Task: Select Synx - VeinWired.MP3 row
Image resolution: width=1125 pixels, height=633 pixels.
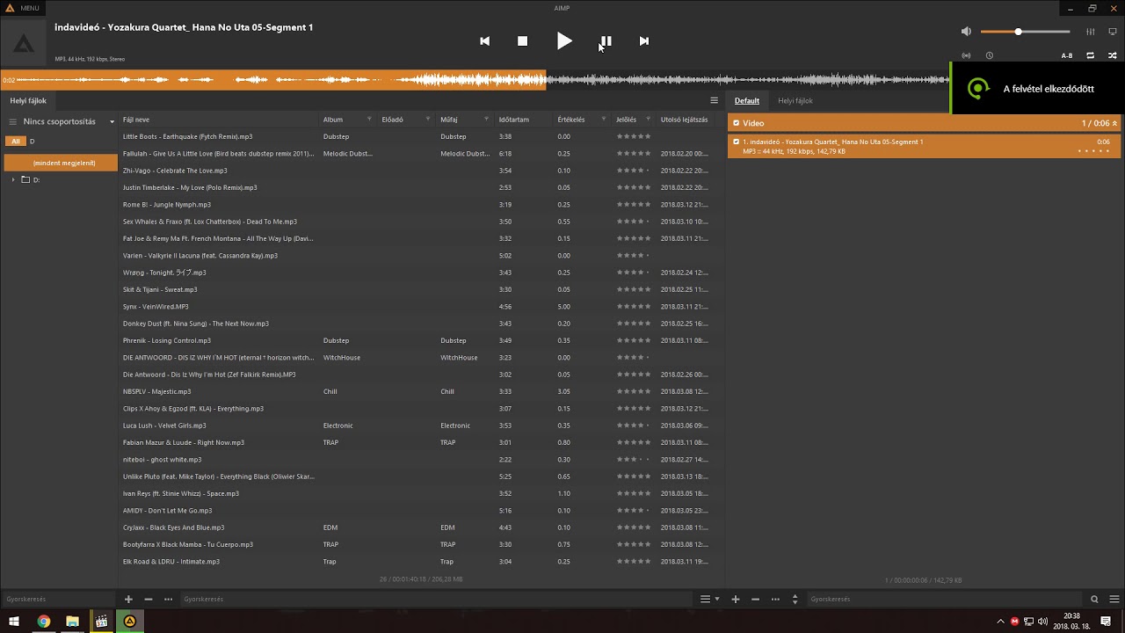Action: 421,307
